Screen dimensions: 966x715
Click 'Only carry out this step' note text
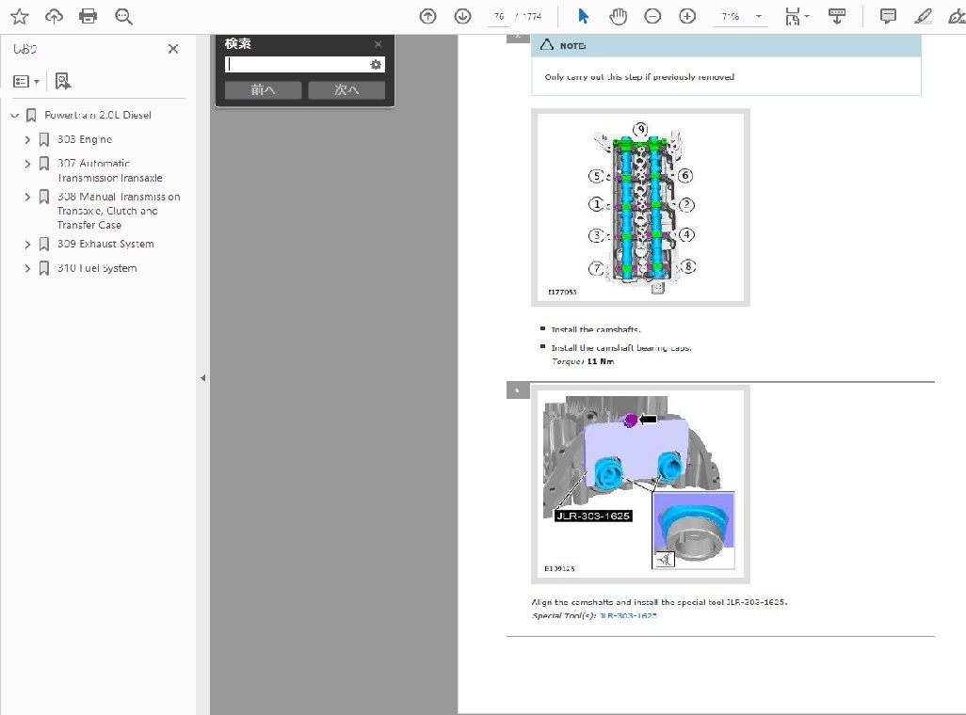click(x=639, y=77)
